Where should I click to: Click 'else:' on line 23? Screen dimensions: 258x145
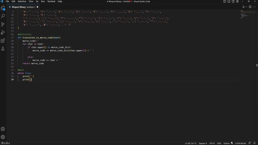point(31,57)
